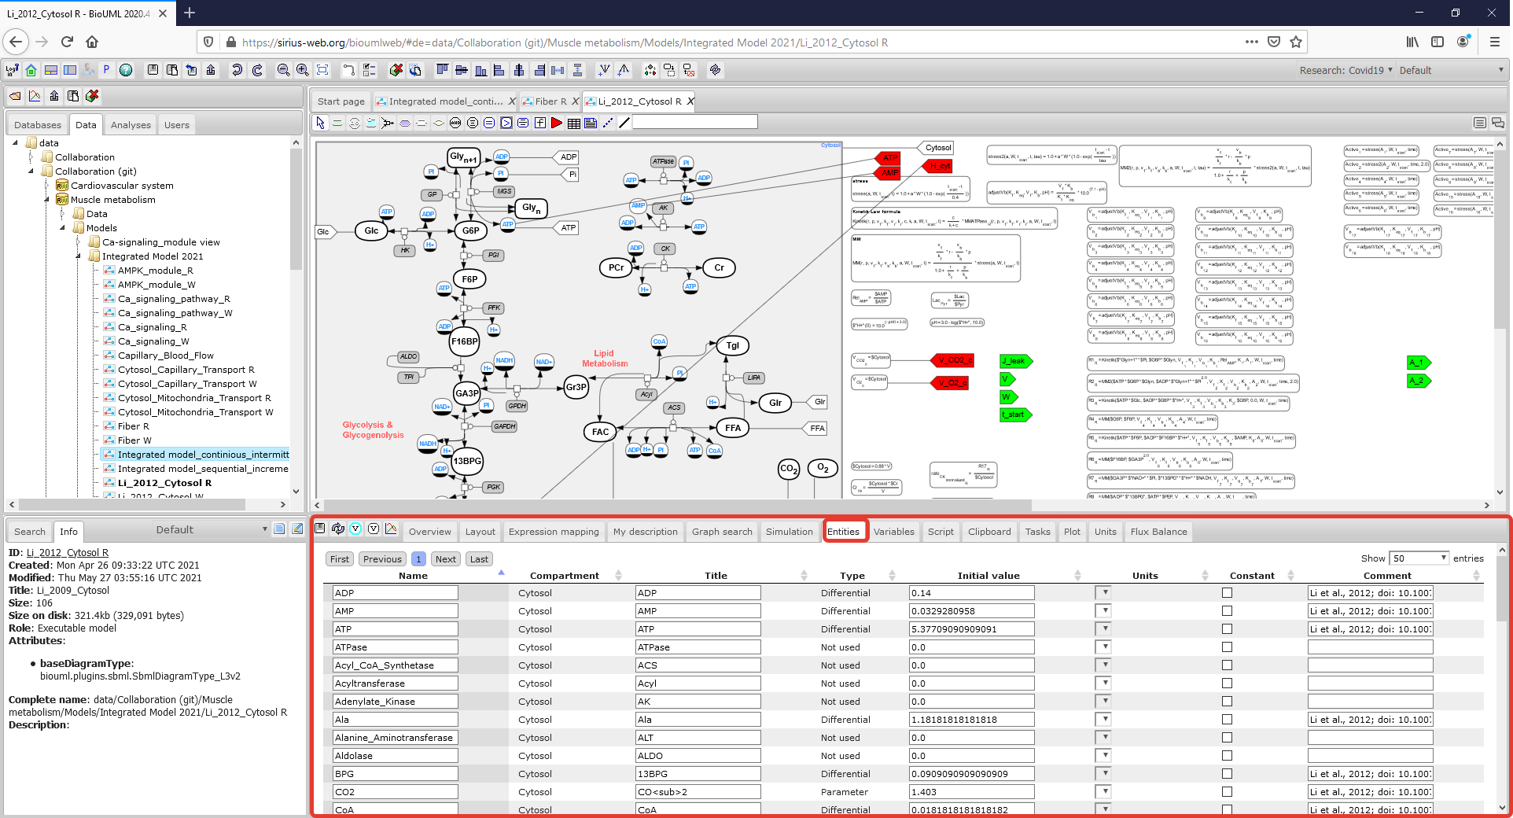Open the help question mark icon
Image resolution: width=1513 pixels, height=818 pixels.
point(126,70)
